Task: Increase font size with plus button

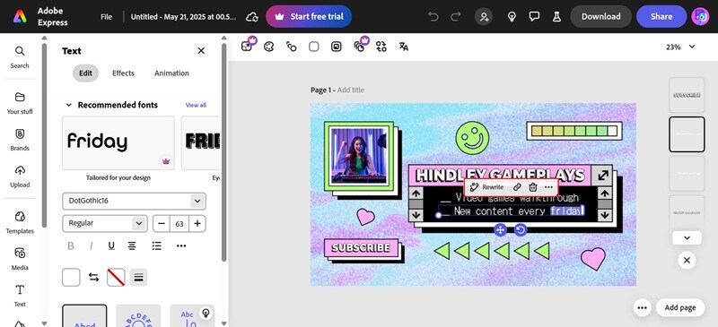Action: tap(197, 224)
